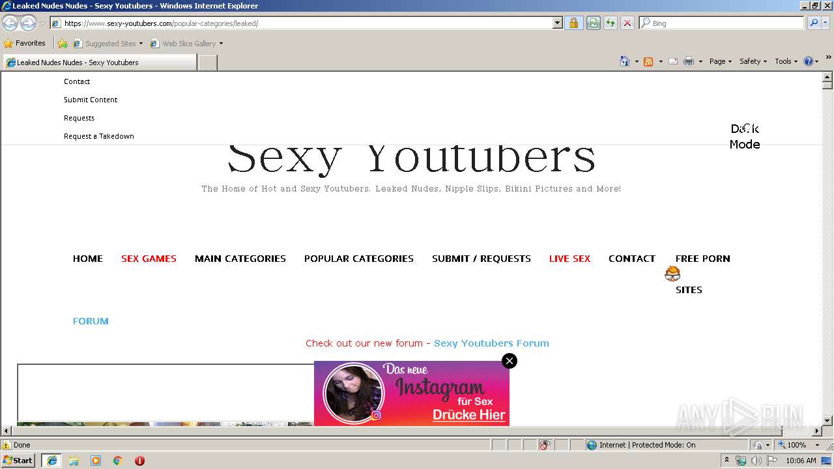This screenshot has width=834, height=469.
Task: Refresh the page with the Refresh icon
Action: coord(610,23)
